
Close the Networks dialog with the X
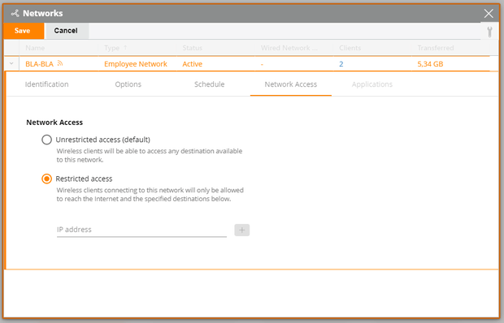pyautogui.click(x=489, y=14)
